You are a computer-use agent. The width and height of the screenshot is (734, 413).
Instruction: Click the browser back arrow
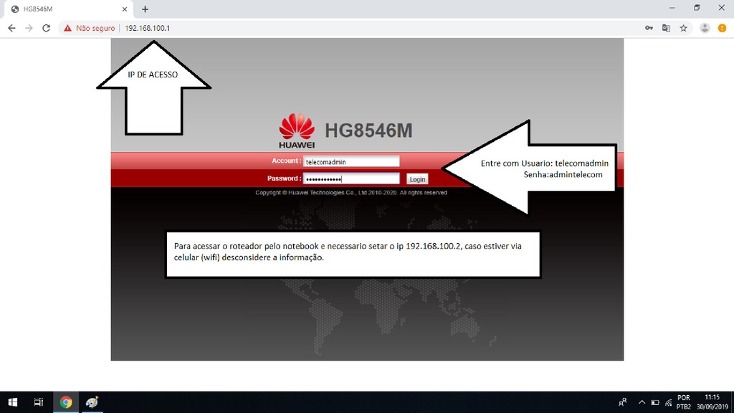[x=11, y=28]
